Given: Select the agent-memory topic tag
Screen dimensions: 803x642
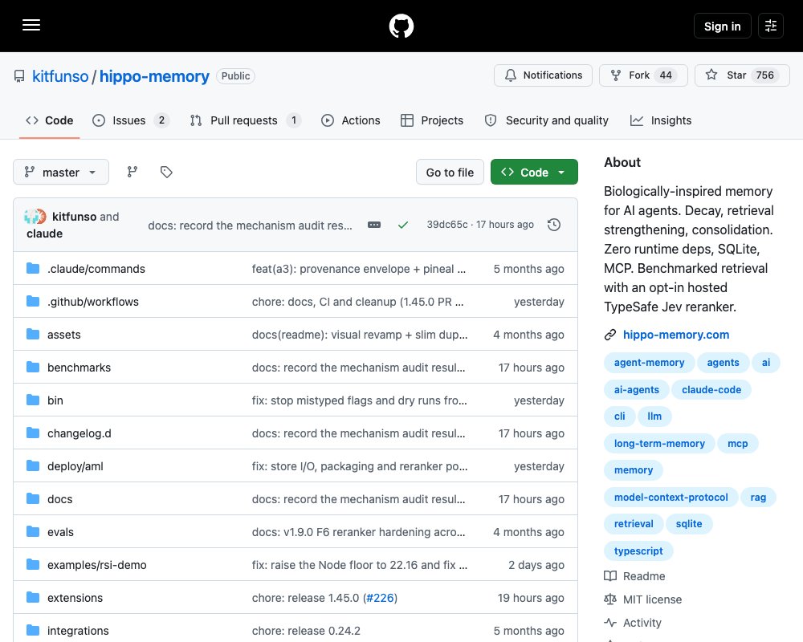Looking at the screenshot, I should tap(649, 363).
